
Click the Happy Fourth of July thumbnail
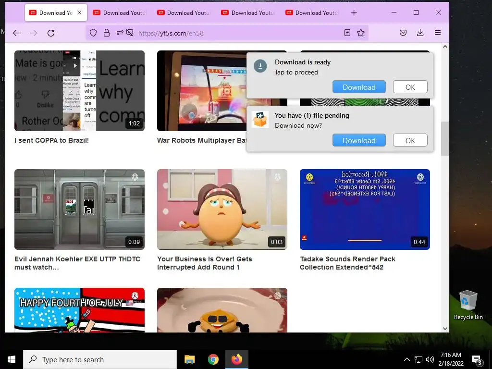tap(79, 310)
